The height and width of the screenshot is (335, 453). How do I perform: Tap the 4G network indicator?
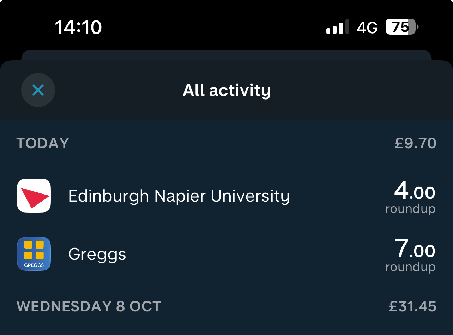point(367,27)
